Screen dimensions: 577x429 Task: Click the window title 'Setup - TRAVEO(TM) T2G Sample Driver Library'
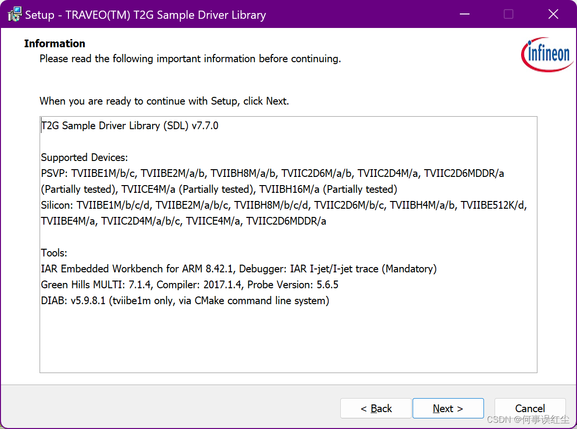146,15
